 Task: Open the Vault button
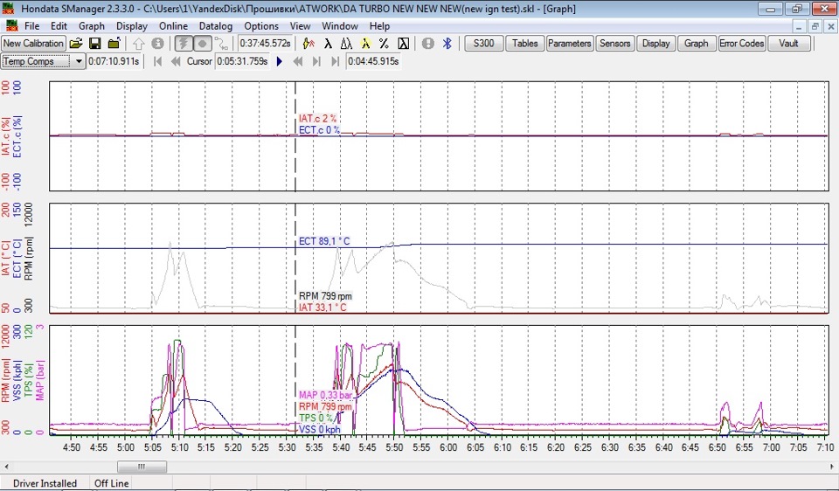788,44
